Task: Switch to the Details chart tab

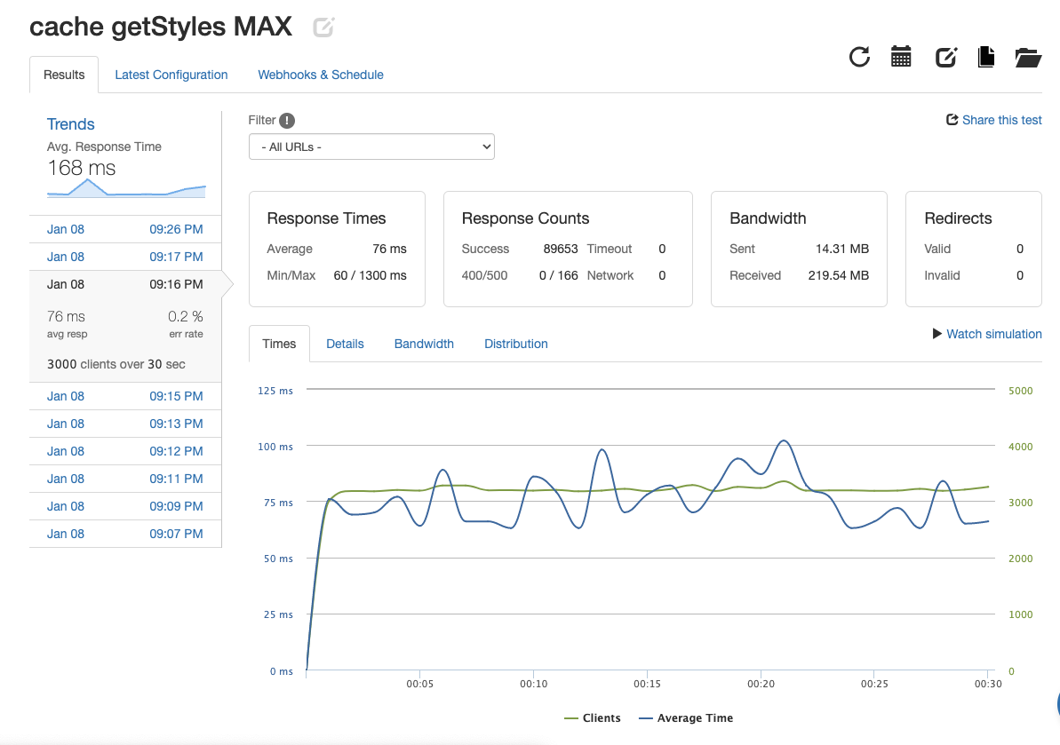Action: 345,344
